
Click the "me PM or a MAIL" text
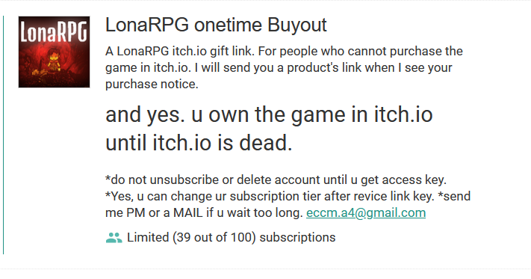[155, 213]
